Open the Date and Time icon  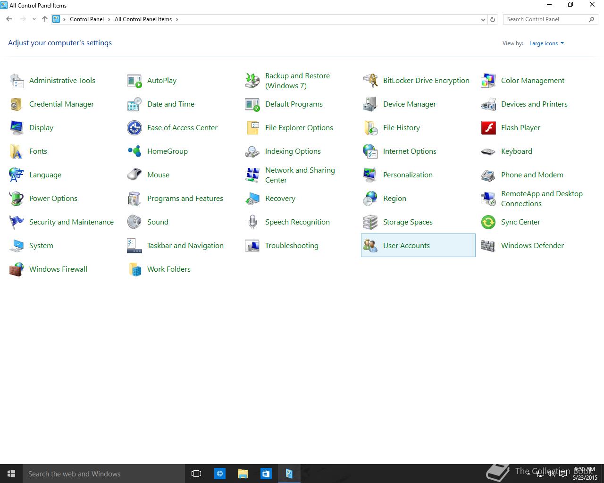pyautogui.click(x=134, y=104)
